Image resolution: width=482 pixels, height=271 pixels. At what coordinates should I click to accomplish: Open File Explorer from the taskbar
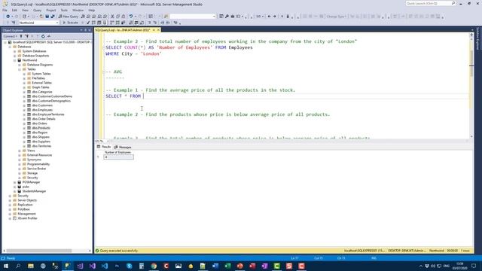tap(31, 266)
